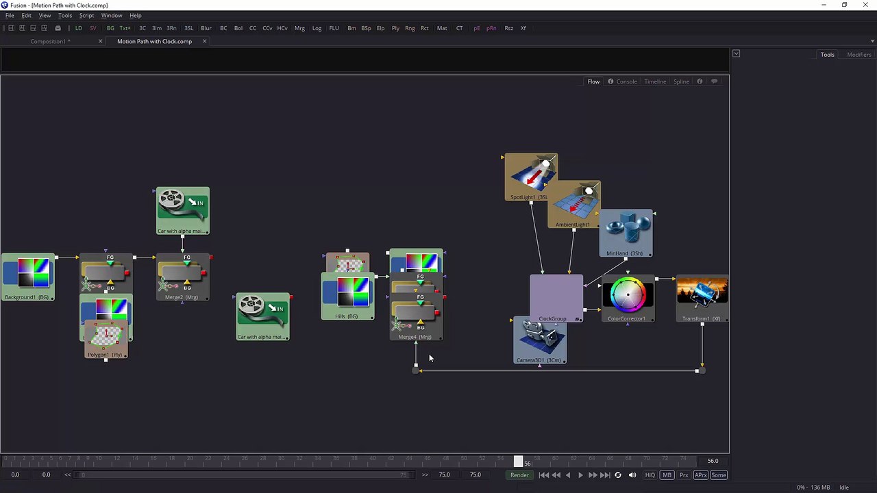This screenshot has width=877, height=493.
Task: Toggle HiQ high quality mode
Action: pos(650,475)
